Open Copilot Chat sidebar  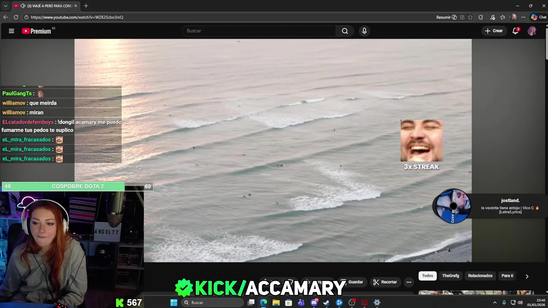coord(539,17)
